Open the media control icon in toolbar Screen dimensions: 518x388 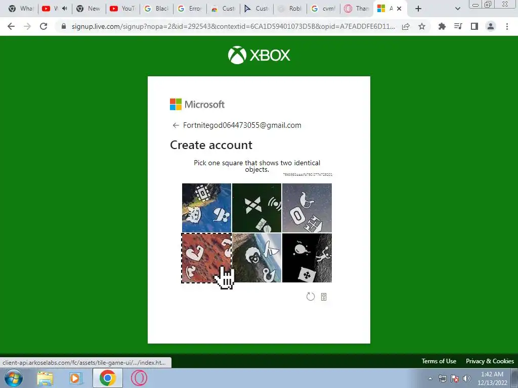coord(458,26)
